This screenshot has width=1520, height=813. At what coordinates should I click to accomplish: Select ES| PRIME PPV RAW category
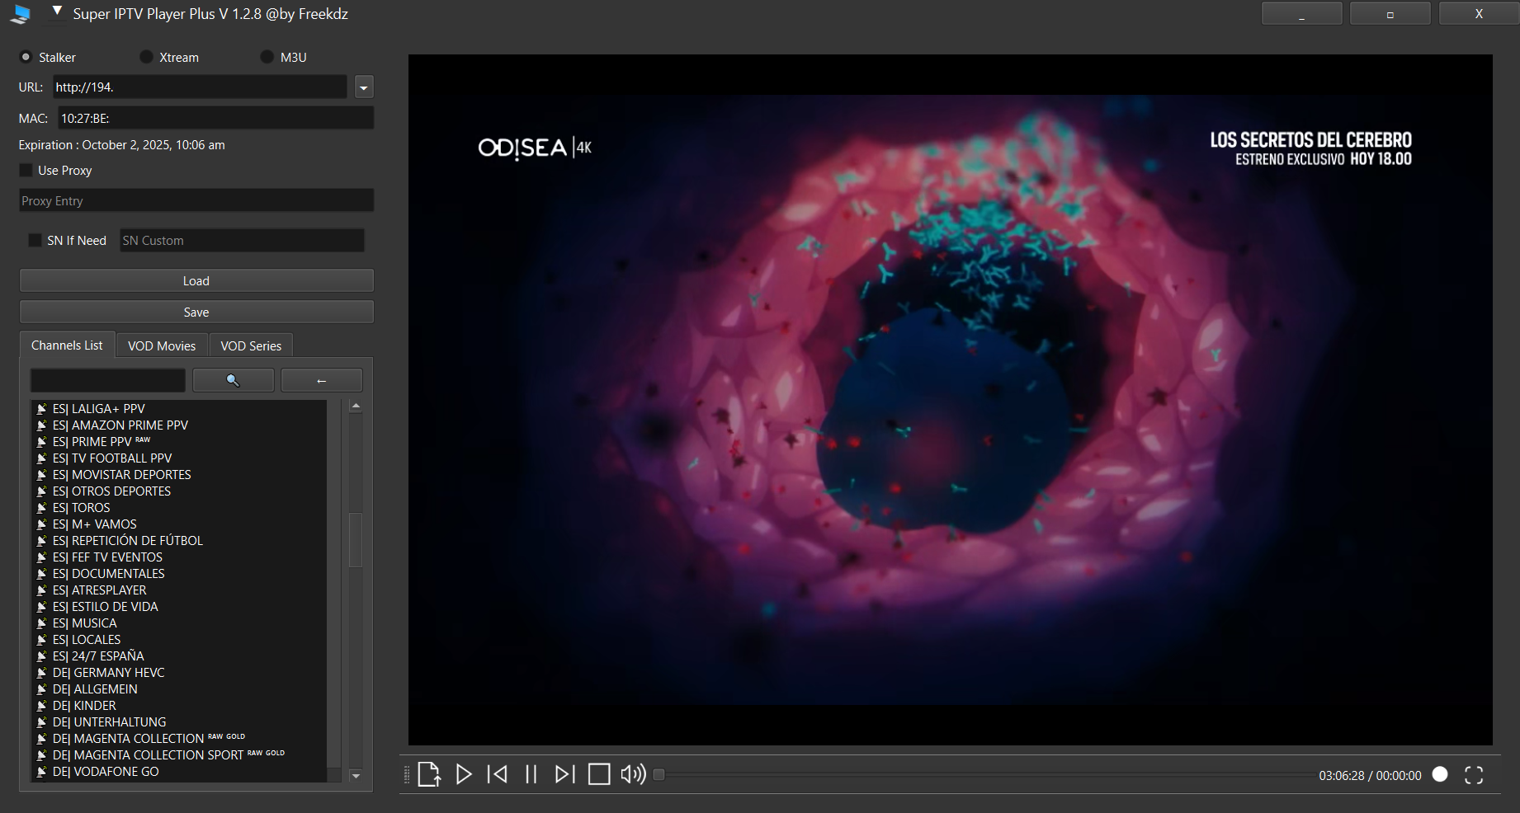click(179, 441)
